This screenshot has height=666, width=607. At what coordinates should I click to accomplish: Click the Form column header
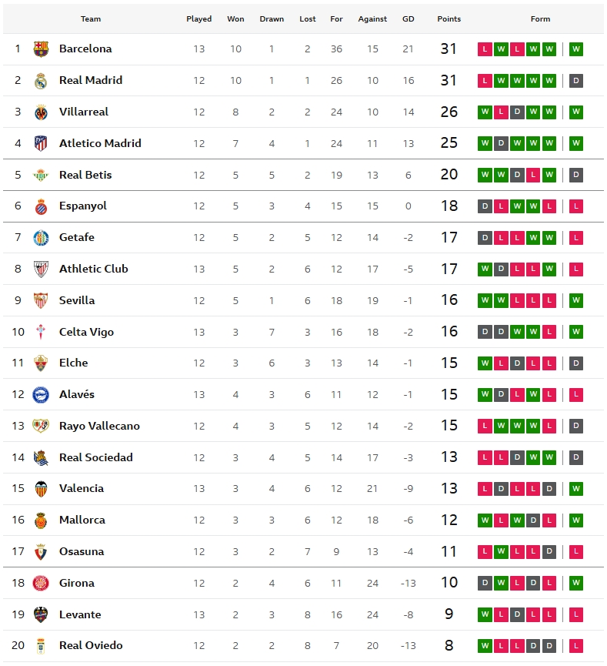coord(540,18)
